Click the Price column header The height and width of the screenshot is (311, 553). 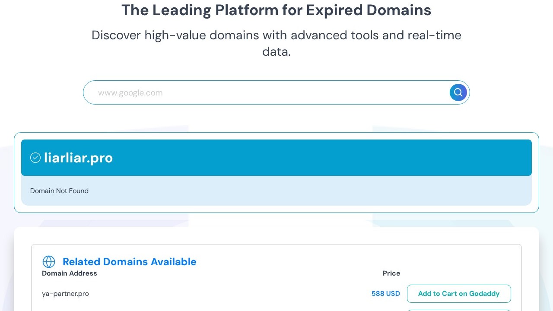click(391, 273)
